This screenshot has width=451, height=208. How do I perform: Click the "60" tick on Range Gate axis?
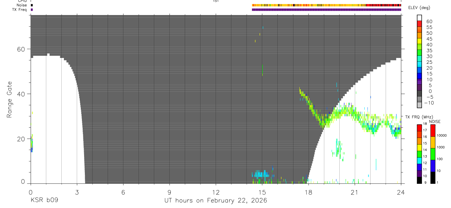(21, 49)
